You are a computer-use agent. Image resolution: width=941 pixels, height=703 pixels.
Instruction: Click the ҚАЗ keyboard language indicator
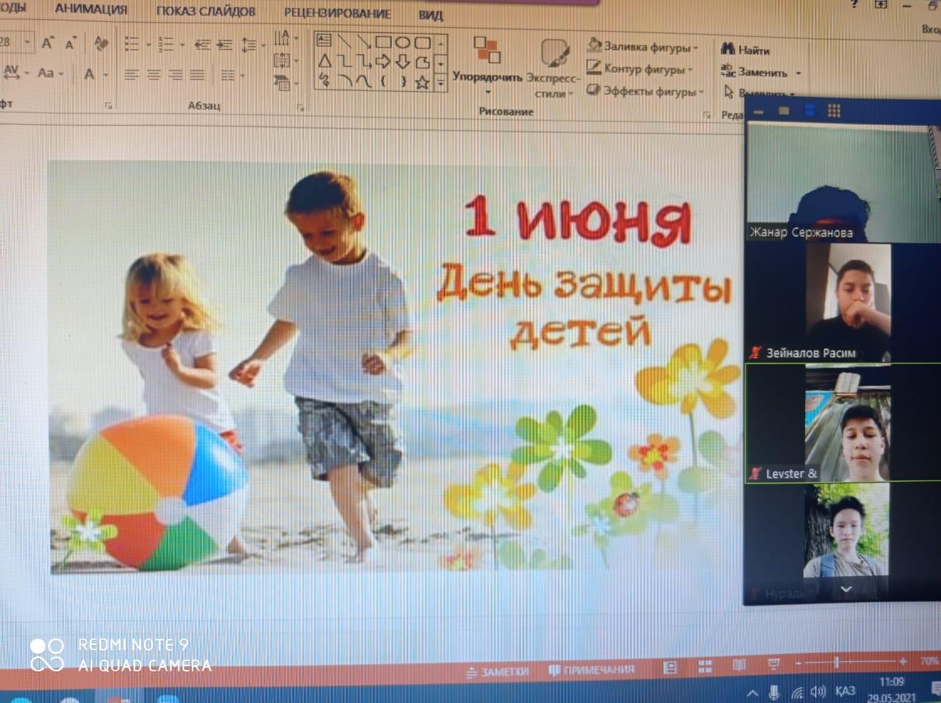(x=845, y=691)
